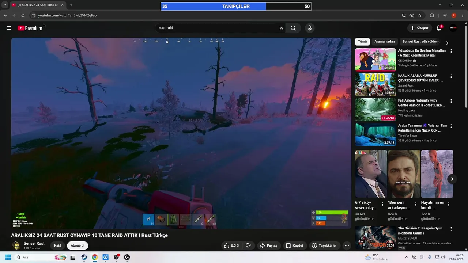Click the crossed-eye icon in address bar

pos(412,15)
